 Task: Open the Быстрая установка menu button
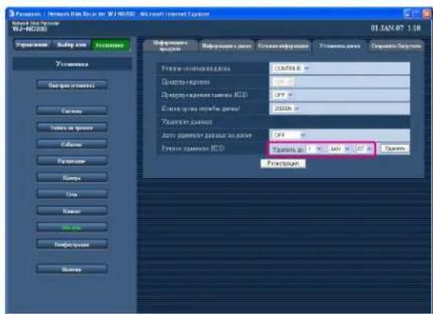point(72,85)
